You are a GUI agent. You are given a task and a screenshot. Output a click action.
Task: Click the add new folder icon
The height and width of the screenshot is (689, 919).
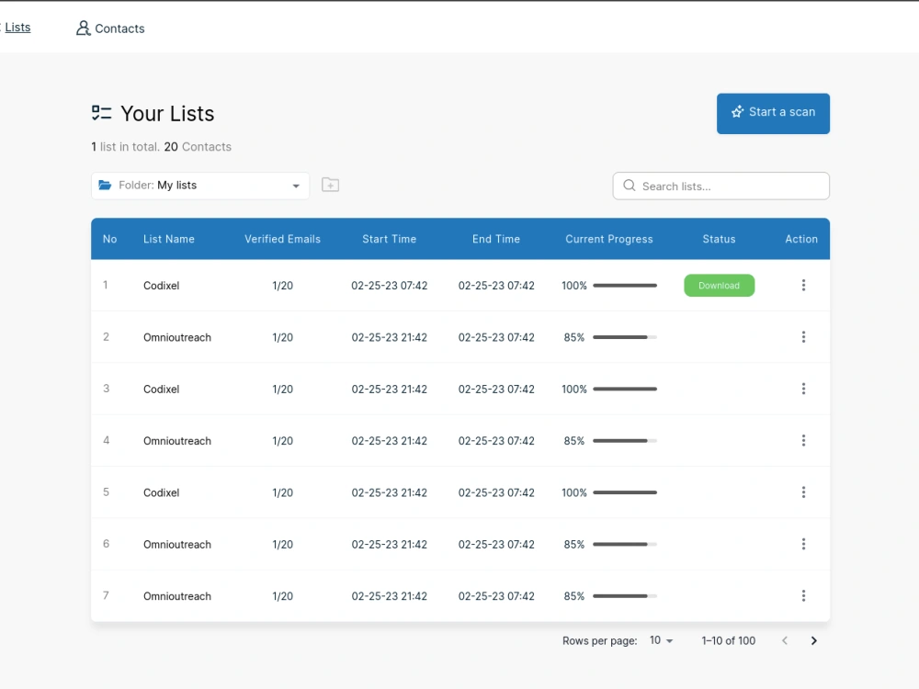coord(331,186)
